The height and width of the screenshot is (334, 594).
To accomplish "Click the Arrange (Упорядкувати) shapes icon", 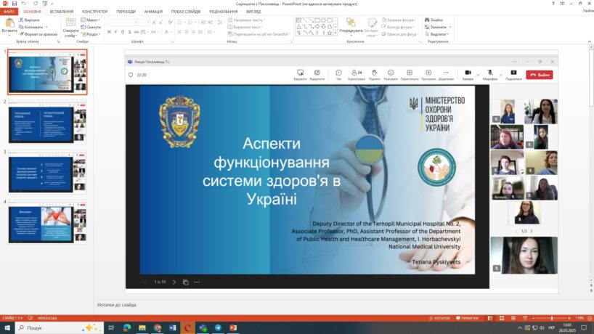I will tap(351, 24).
